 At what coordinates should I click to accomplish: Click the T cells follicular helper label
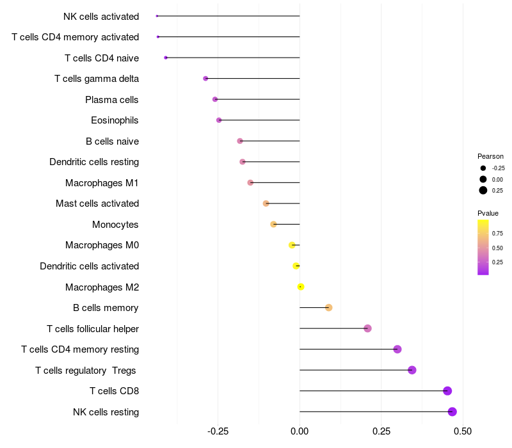tap(93, 329)
